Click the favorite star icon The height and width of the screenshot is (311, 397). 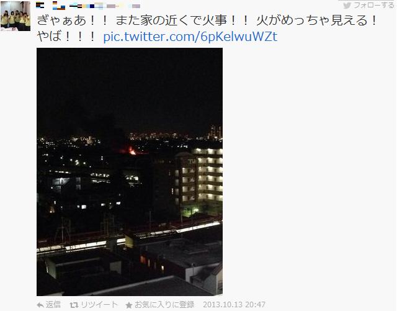tap(129, 305)
